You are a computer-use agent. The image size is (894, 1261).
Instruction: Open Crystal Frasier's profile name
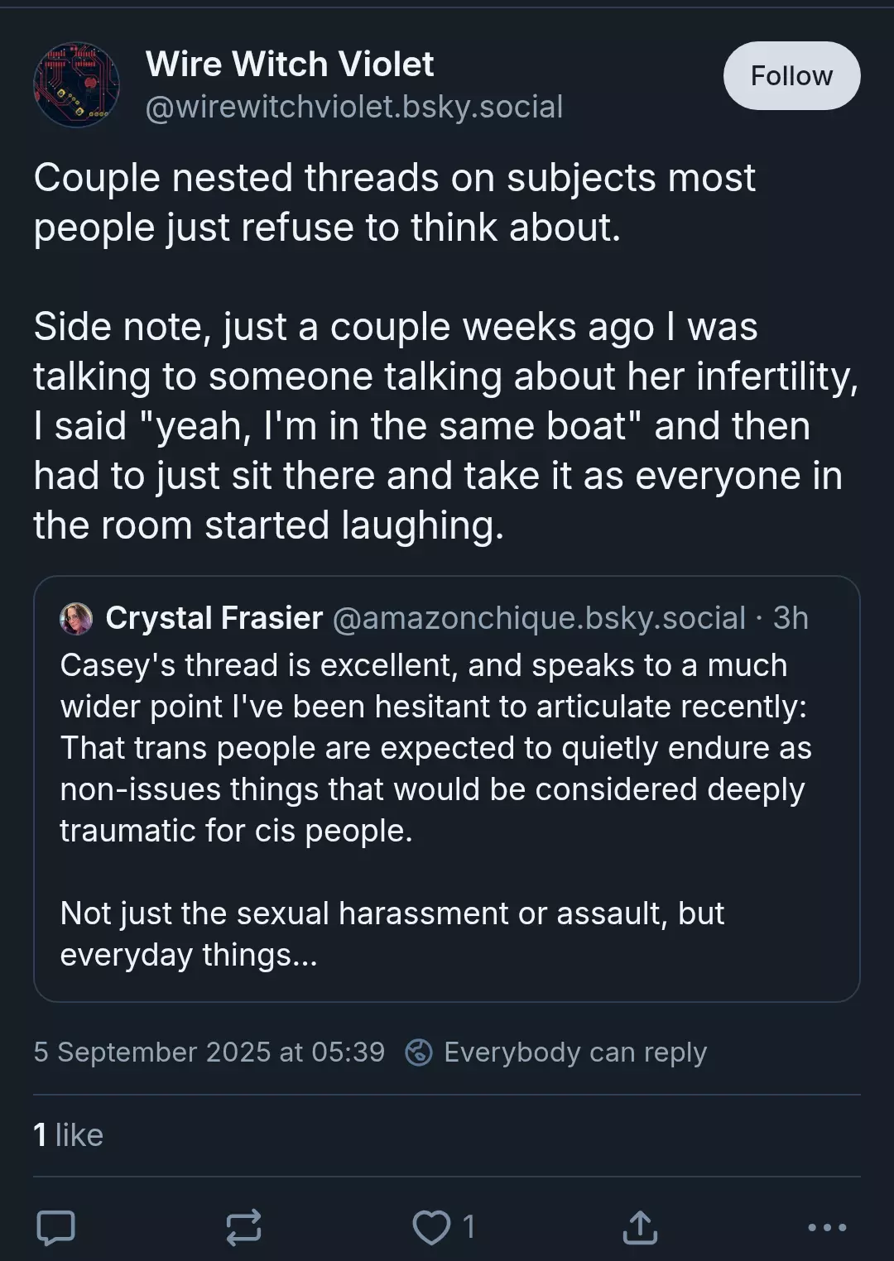point(214,618)
